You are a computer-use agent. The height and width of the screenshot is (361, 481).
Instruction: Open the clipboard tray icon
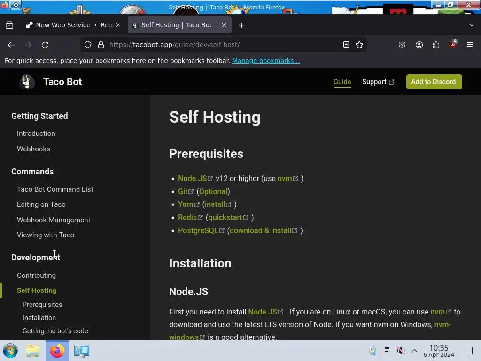click(x=387, y=351)
